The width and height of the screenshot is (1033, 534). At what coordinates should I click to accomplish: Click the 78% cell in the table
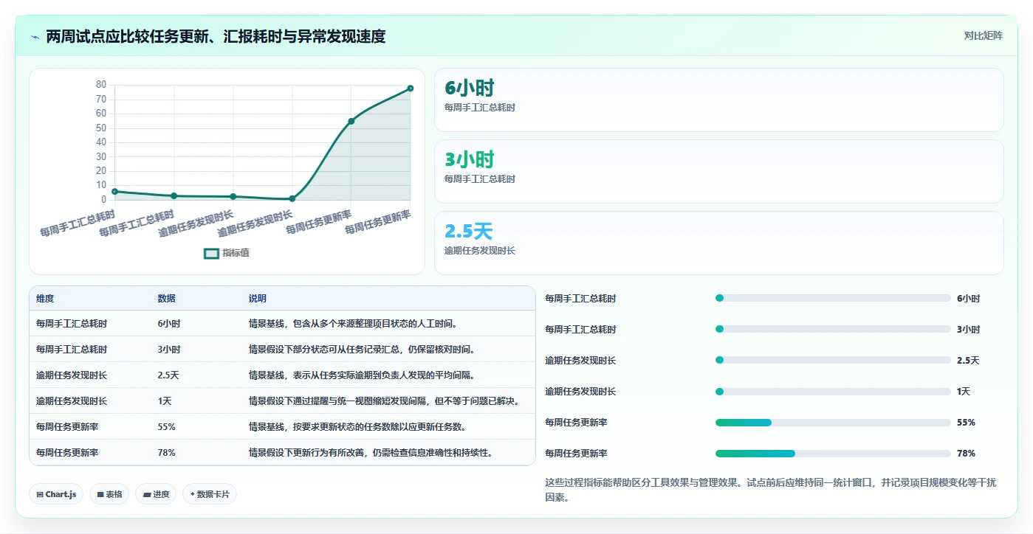click(x=166, y=453)
